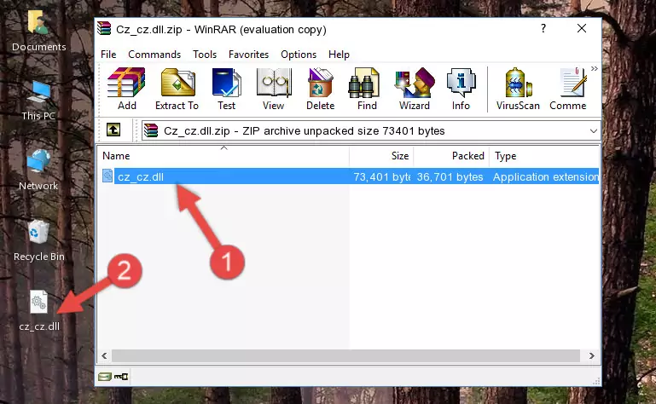Open the Help menu
656x404 pixels.
coord(339,55)
